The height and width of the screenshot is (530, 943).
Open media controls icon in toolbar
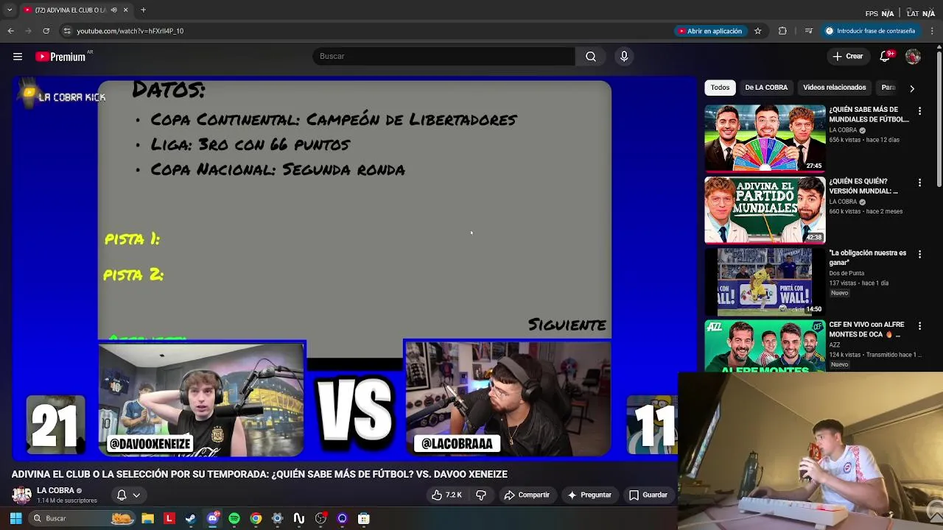click(x=808, y=31)
